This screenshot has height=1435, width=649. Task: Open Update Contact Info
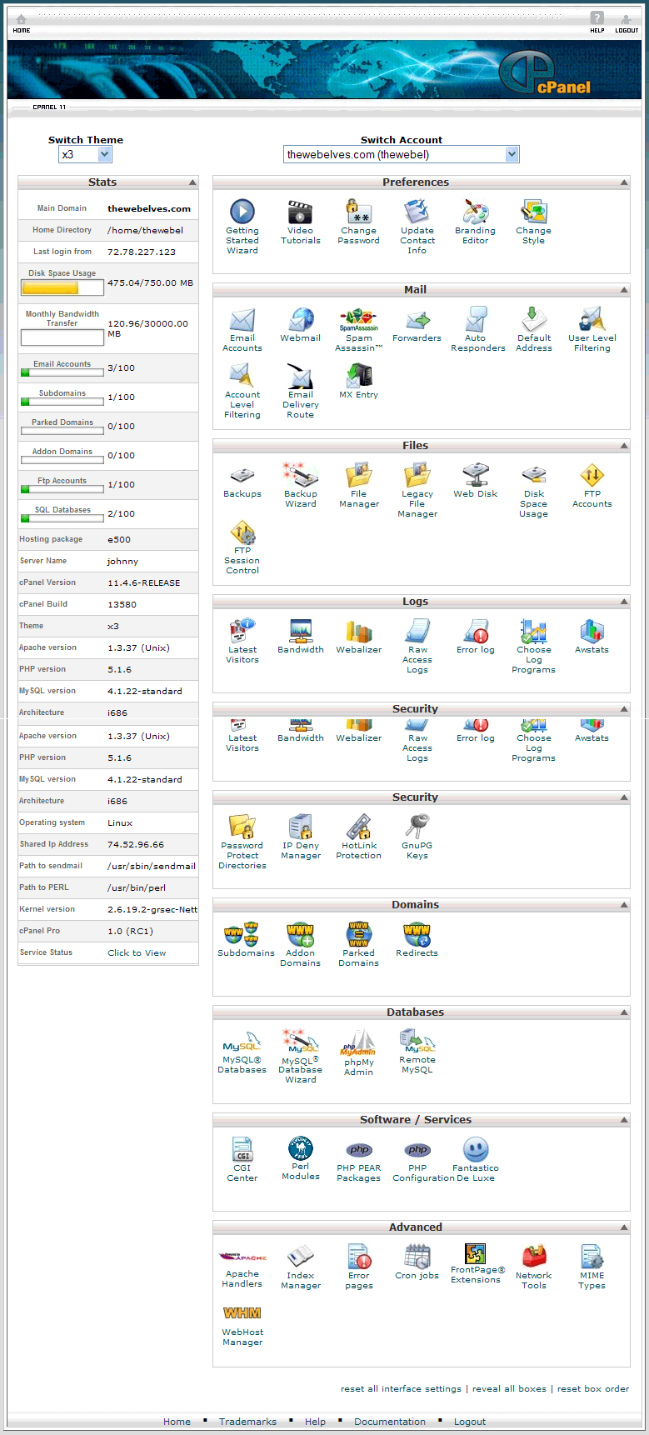[x=417, y=227]
